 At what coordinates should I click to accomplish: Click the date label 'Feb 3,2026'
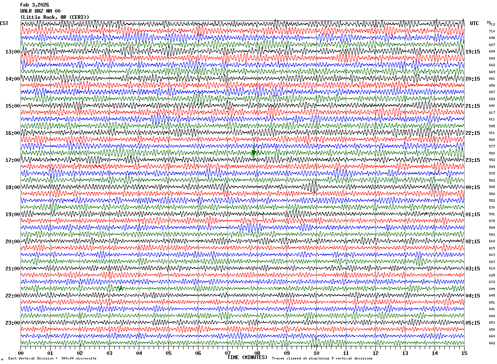35,5
